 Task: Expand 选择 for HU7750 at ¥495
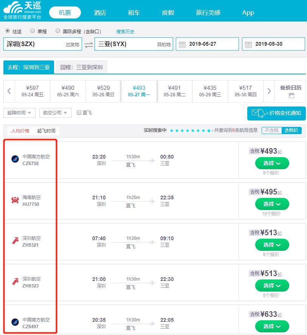(x=272, y=204)
